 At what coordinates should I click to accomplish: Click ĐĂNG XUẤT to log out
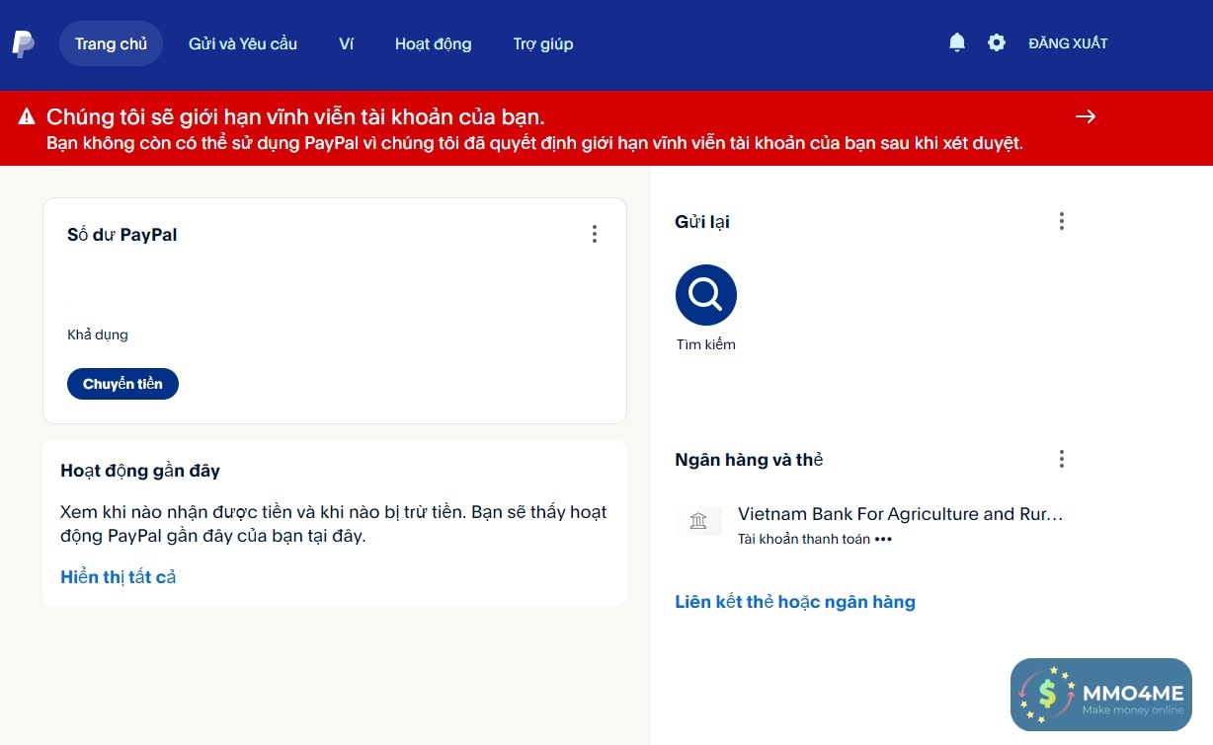coord(1068,43)
